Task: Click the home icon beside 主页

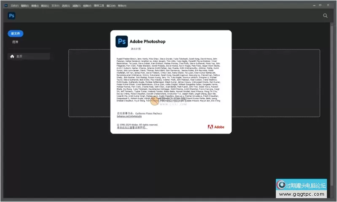Action: tap(12, 56)
